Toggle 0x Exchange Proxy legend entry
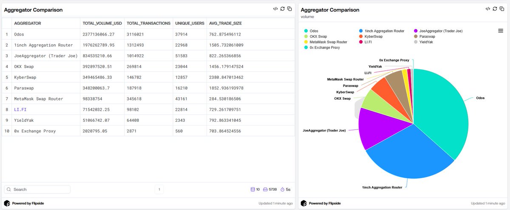 (x=322, y=48)
